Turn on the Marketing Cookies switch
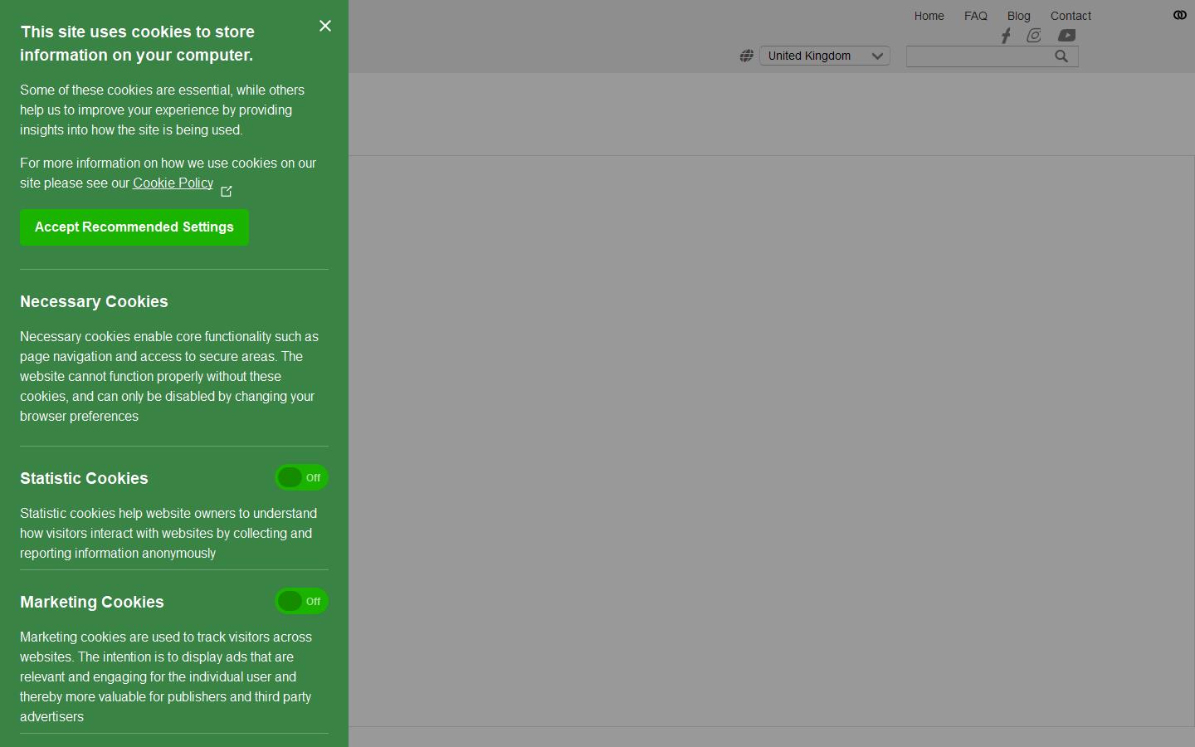This screenshot has height=747, width=1195. click(x=302, y=602)
